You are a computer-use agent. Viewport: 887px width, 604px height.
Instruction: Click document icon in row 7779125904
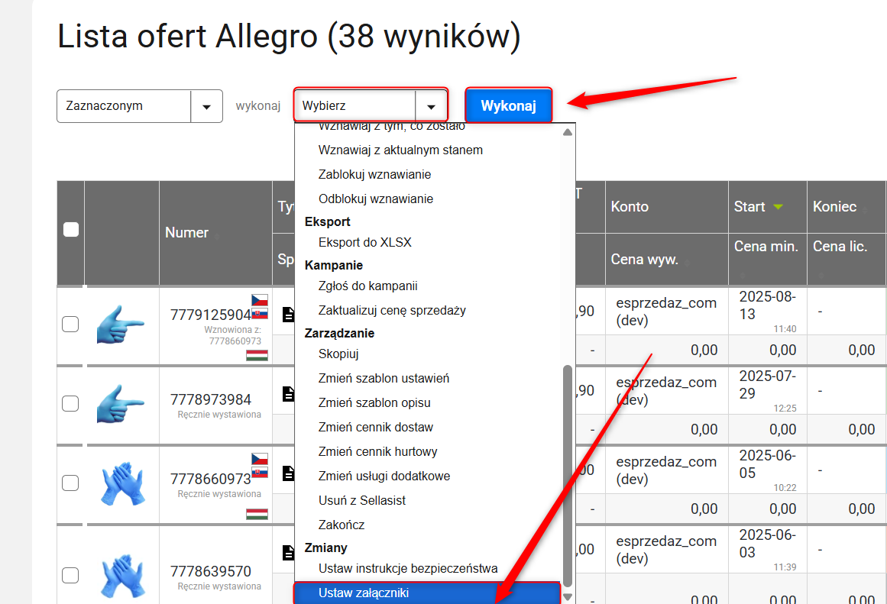coord(288,315)
